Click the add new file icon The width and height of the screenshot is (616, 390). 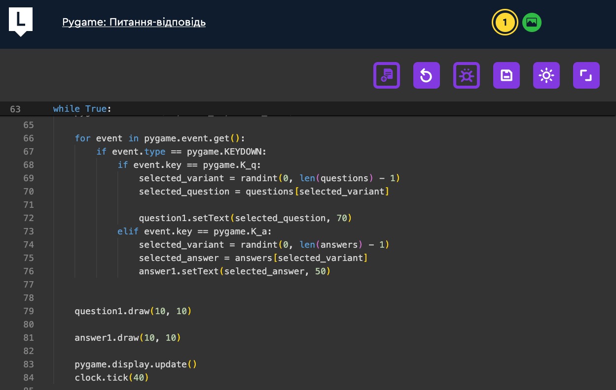(387, 75)
